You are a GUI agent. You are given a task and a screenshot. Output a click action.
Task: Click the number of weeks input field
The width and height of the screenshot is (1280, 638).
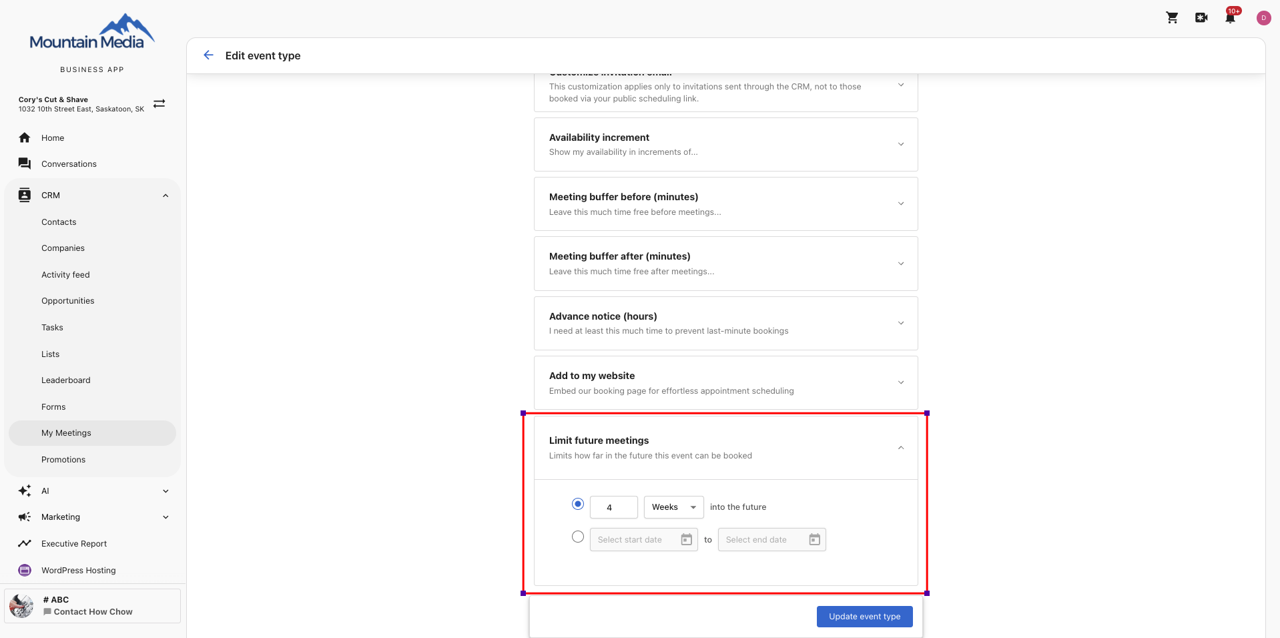(613, 507)
